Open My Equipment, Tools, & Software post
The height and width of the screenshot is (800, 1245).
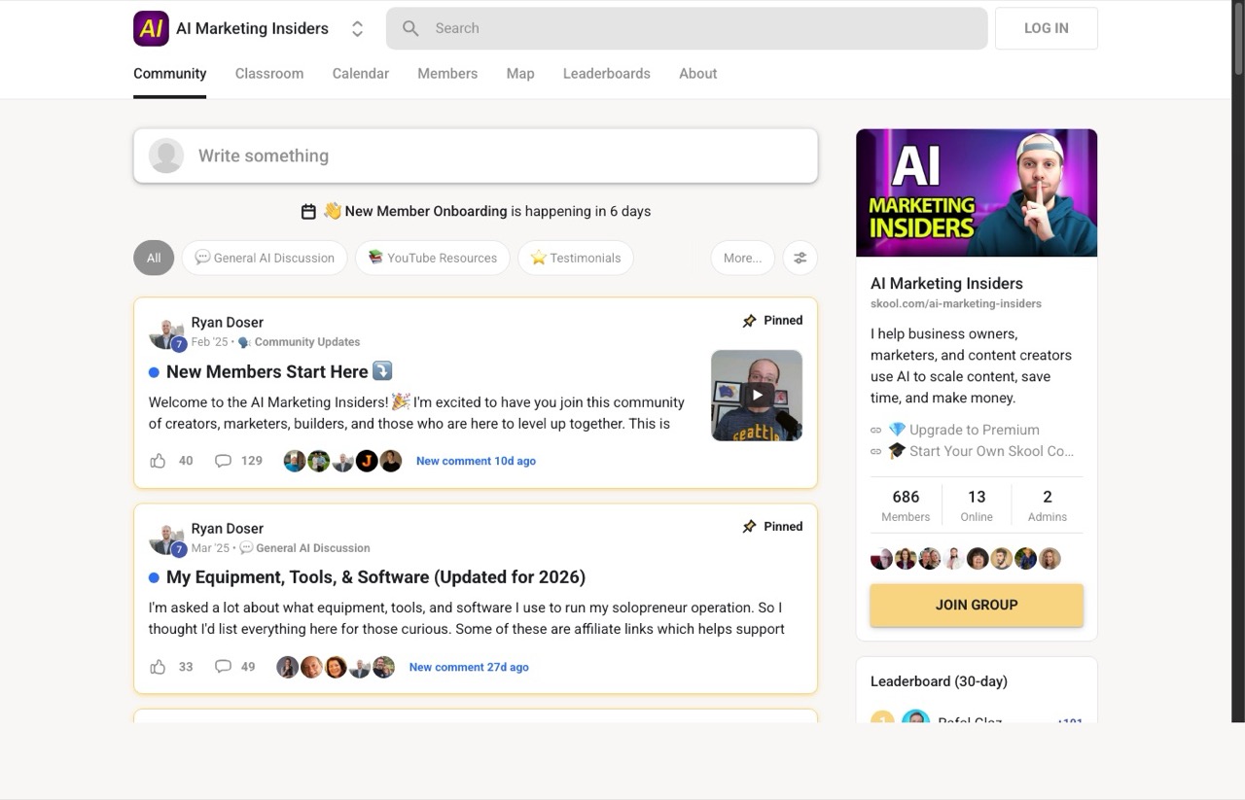coord(375,577)
